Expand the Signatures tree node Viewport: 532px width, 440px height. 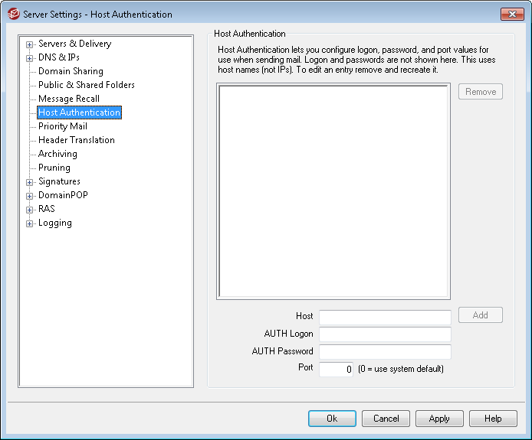(x=30, y=182)
